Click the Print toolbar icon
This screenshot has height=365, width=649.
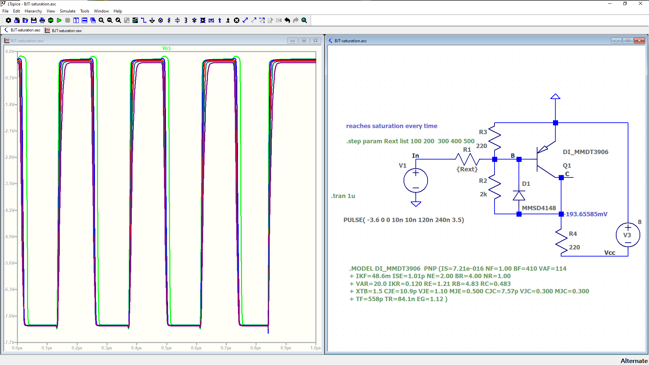[x=42, y=20]
